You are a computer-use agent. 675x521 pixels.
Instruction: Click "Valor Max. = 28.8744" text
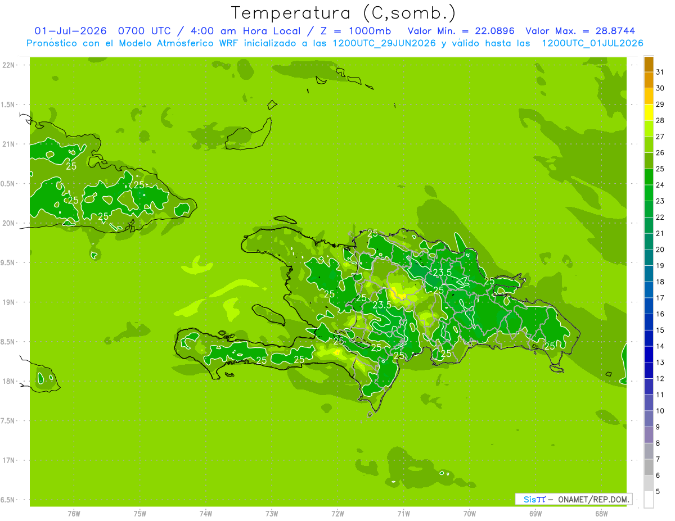coord(580,31)
